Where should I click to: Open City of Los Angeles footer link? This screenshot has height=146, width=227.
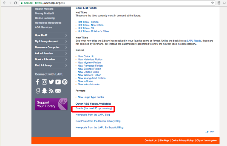[x=206, y=141]
